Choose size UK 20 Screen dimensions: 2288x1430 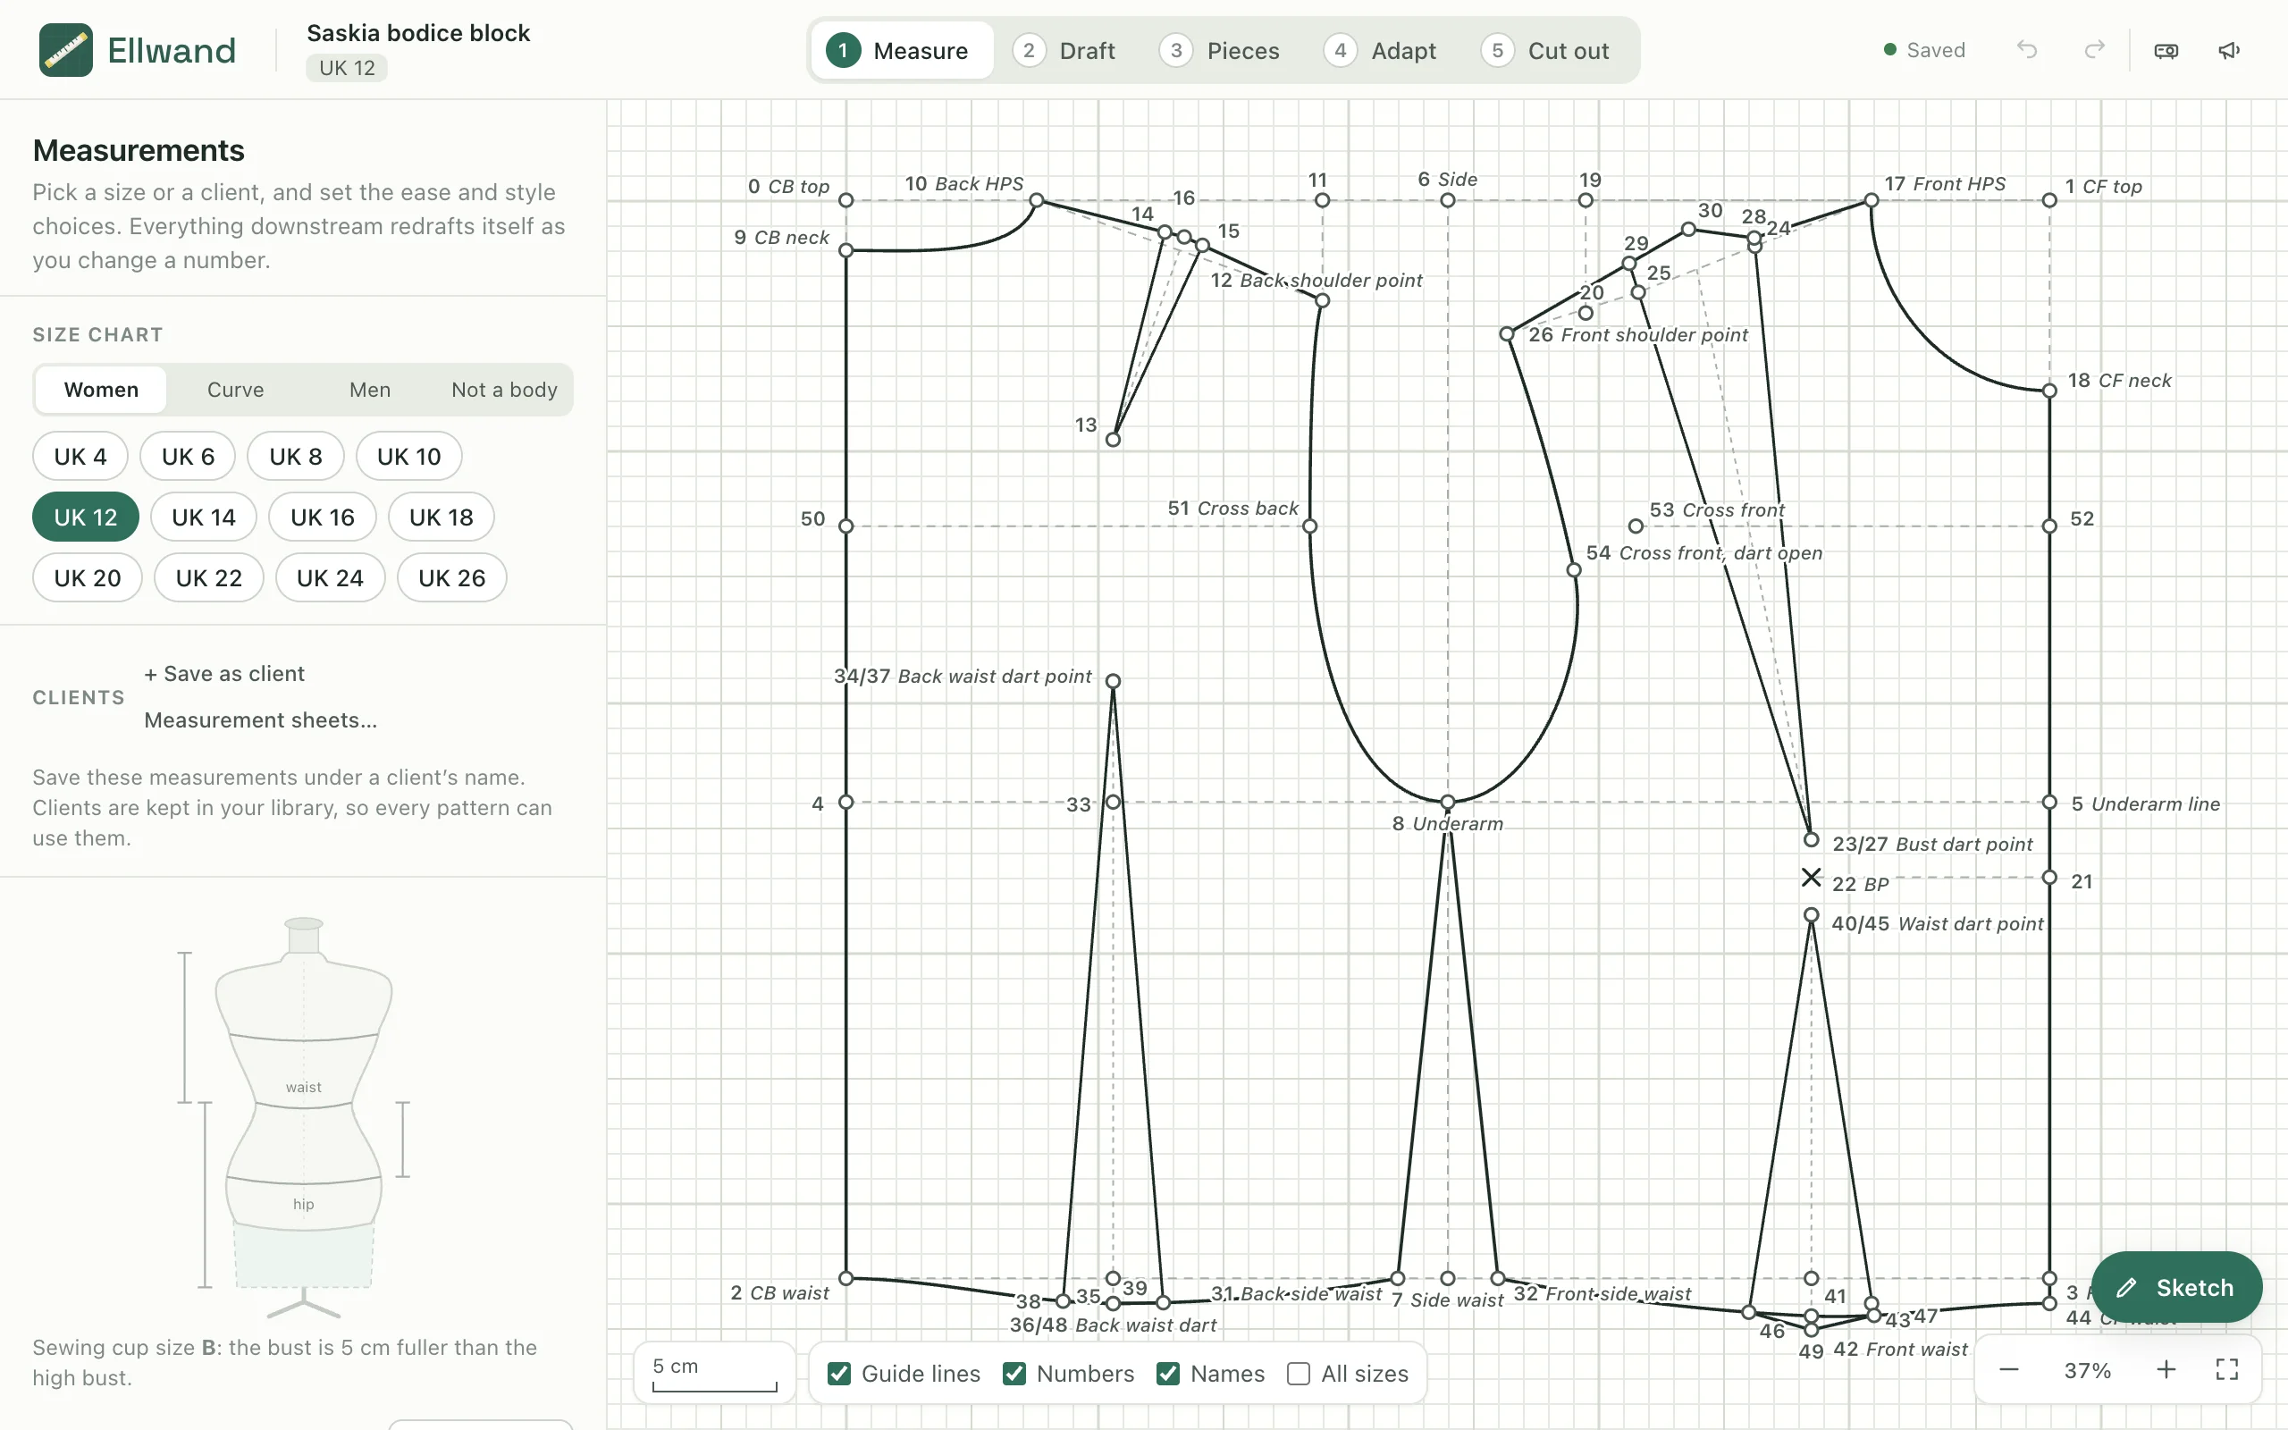click(87, 578)
